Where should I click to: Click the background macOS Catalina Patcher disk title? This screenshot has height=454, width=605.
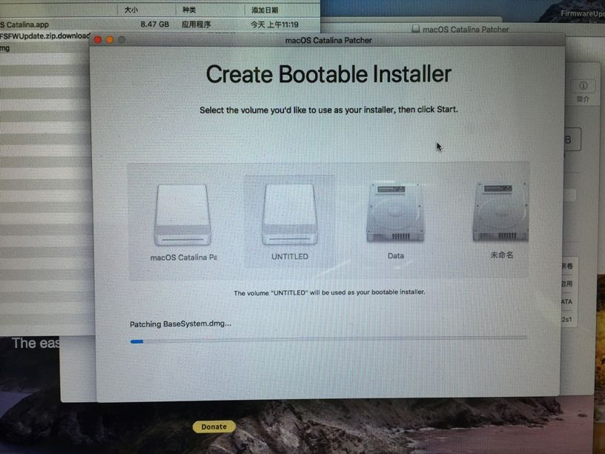(466, 30)
